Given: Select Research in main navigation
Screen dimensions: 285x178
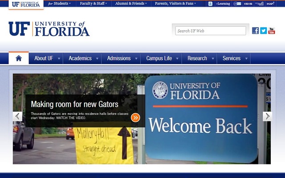Looking at the screenshot, I should (x=197, y=58).
